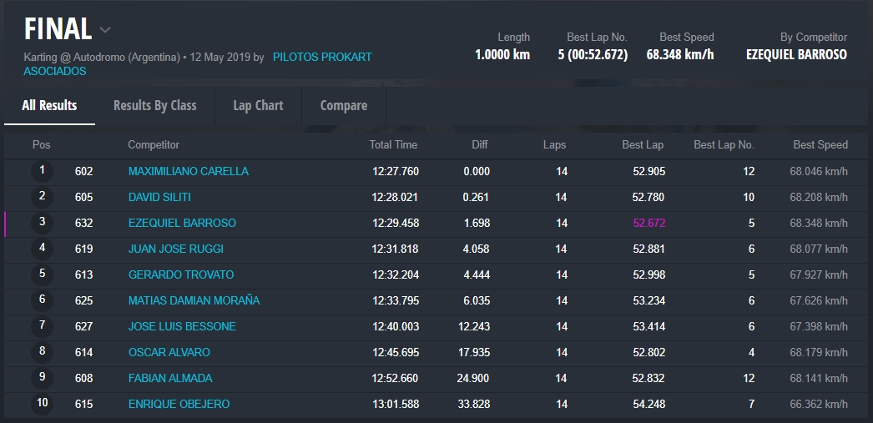Open FABIAN ALMADA's lap details
This screenshot has height=423, width=873.
pos(170,379)
